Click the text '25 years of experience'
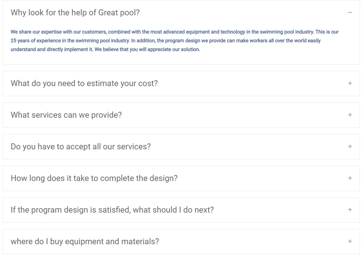 click(34, 41)
